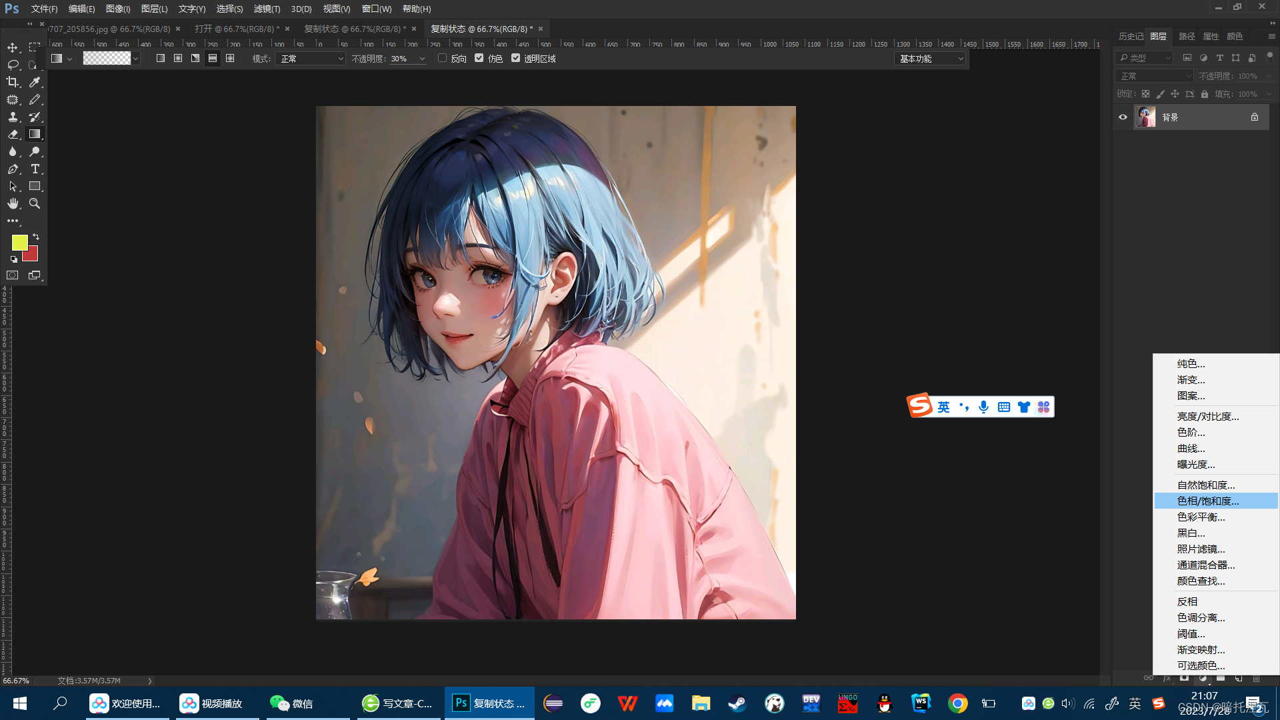
Task: Switch to the 历史记录 panel tab
Action: pyautogui.click(x=1131, y=36)
